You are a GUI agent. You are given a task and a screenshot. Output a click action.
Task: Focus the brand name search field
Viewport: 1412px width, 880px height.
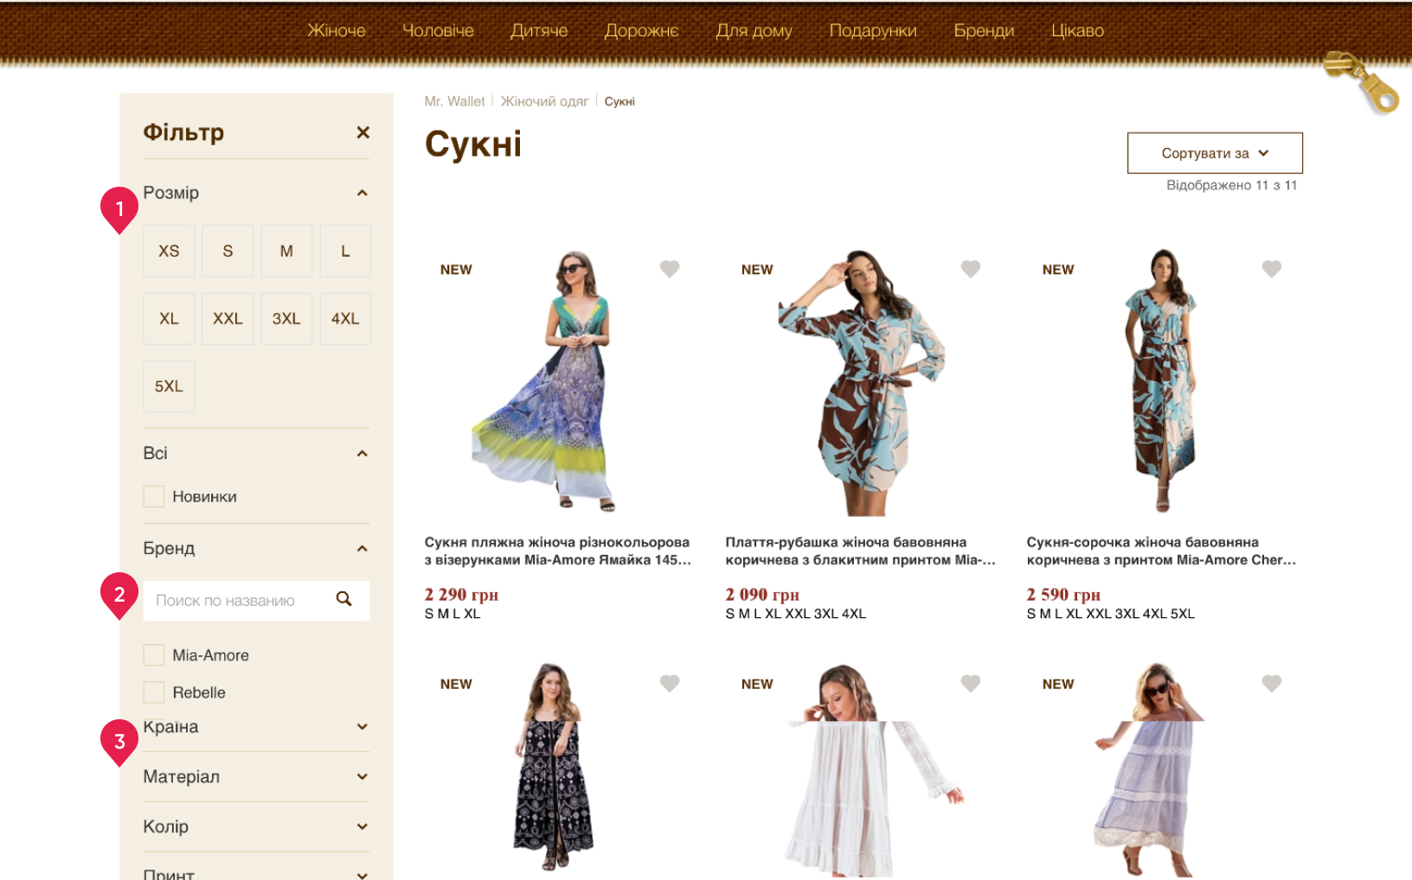(x=235, y=601)
